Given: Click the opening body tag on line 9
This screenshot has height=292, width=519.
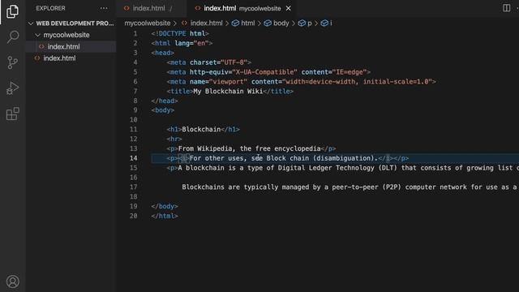Looking at the screenshot, I should (162, 110).
